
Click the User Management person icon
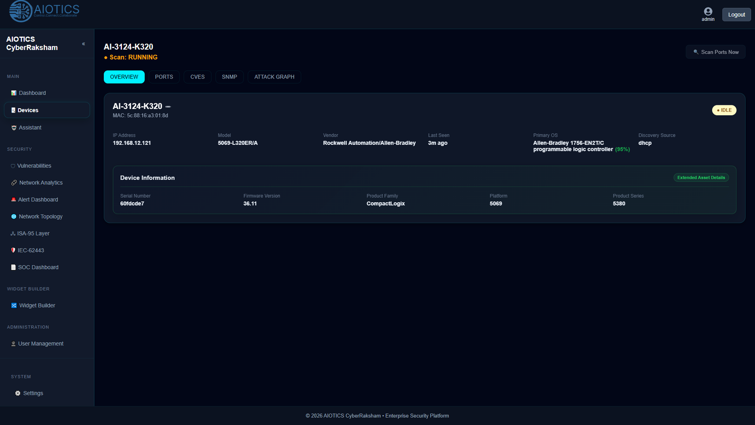pos(13,344)
